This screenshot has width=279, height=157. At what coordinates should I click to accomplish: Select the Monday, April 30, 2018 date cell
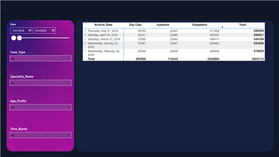(102, 35)
